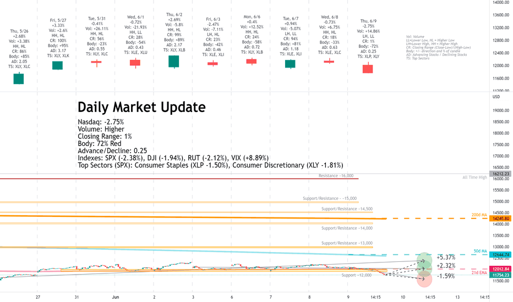Screen dimensions: 513x302
Task: Click the red 16,000 resistance line
Action: (179, 178)
